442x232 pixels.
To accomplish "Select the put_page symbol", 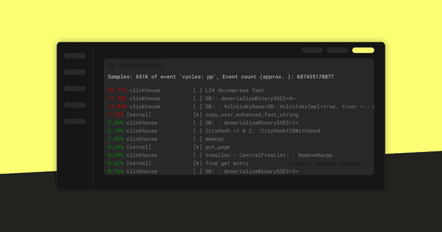I will click(x=217, y=147).
